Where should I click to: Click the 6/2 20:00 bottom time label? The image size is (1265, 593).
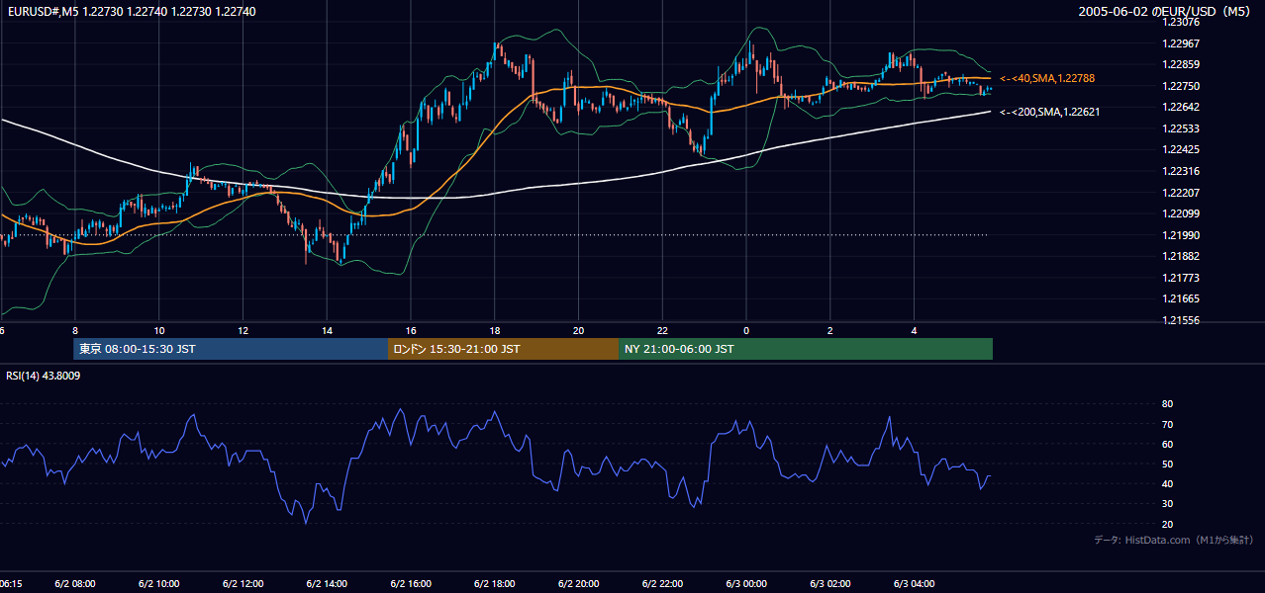578,584
